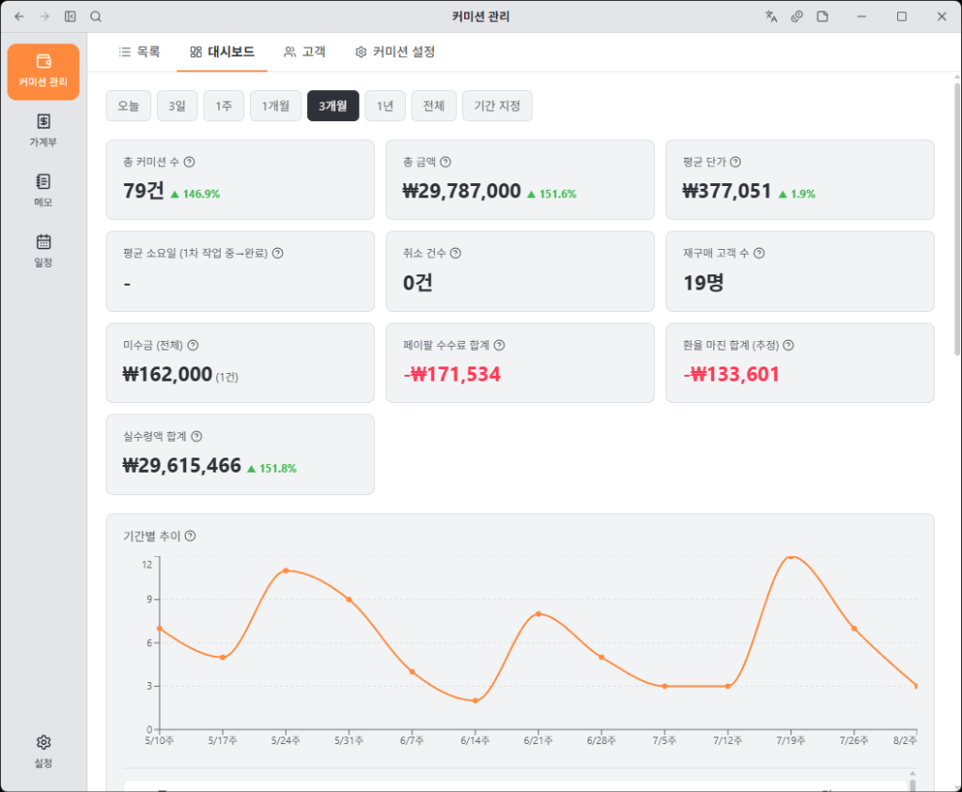Open 일정 calendar in the sidebar
962x792 pixels.
click(43, 250)
